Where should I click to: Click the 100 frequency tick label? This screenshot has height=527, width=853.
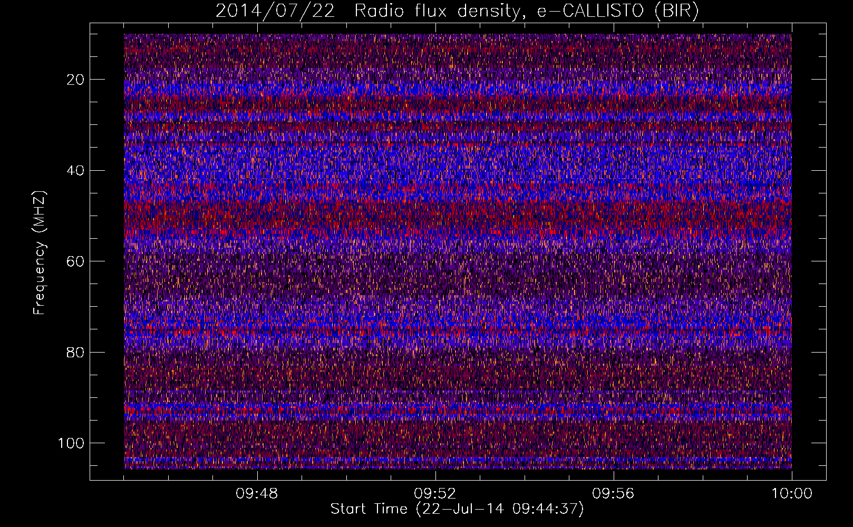71,443
